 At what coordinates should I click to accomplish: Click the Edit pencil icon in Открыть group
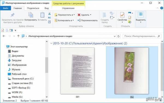130,17
